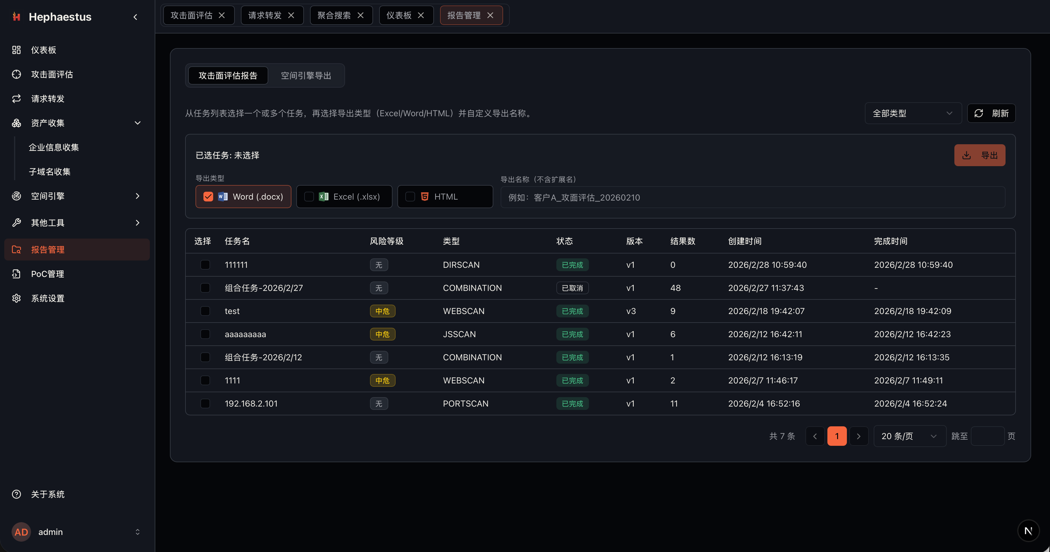Uncheck the Word (.docx) export type
The width and height of the screenshot is (1050, 552).
208,197
